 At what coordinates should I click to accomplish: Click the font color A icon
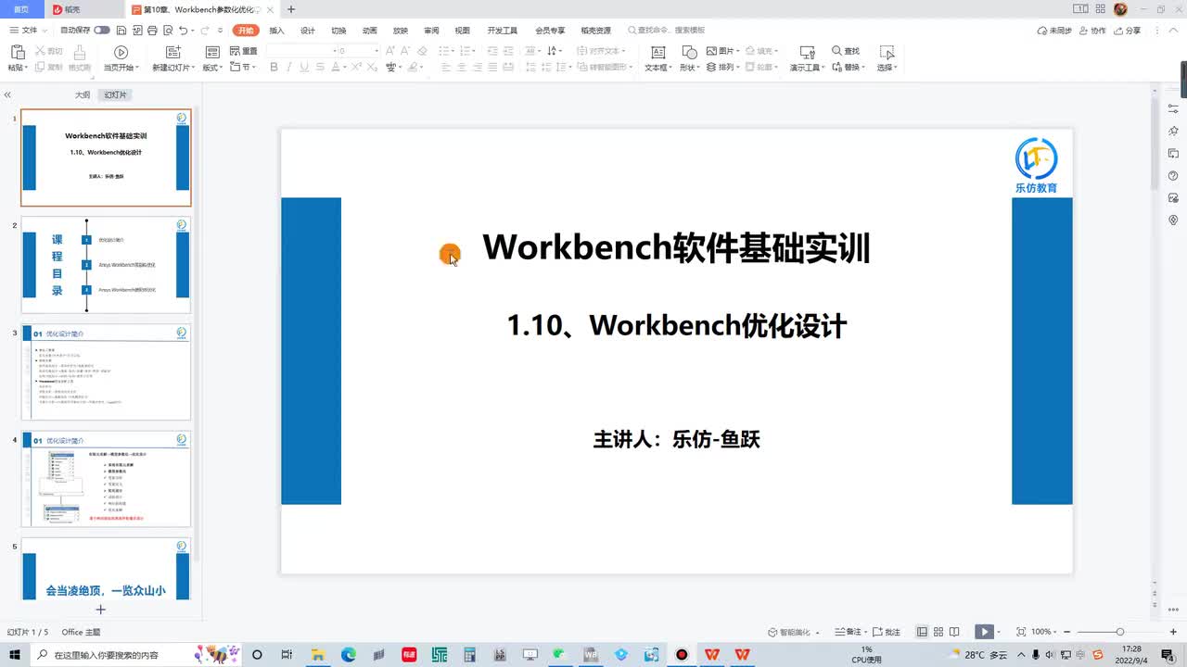coord(335,68)
